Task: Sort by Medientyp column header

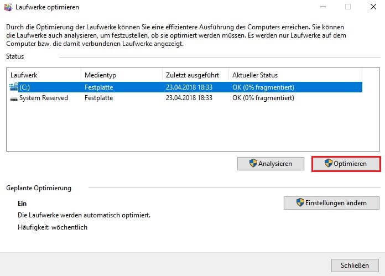Action: tap(122, 75)
